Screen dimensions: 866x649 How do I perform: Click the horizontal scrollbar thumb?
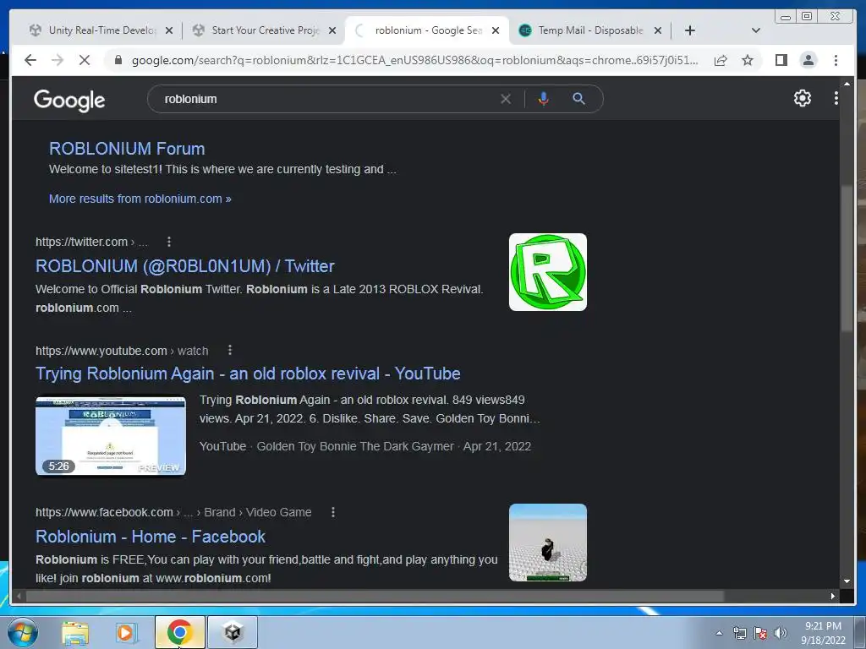(x=375, y=596)
